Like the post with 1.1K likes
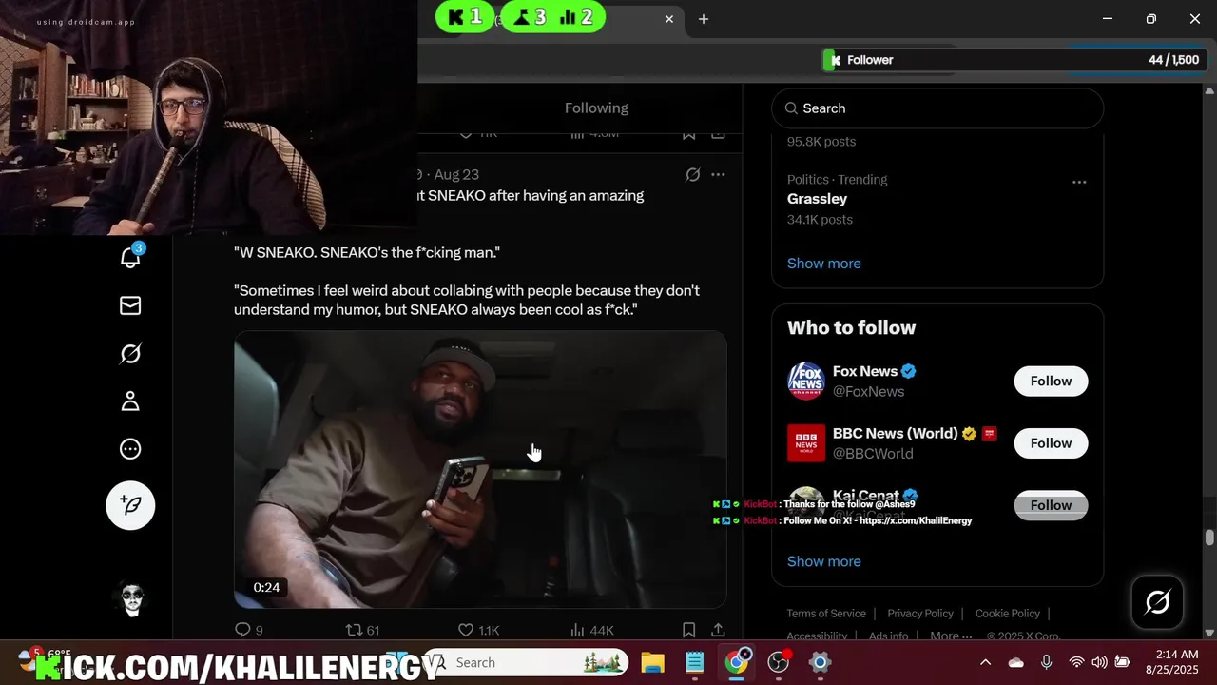The height and width of the screenshot is (685, 1217). 478,630
